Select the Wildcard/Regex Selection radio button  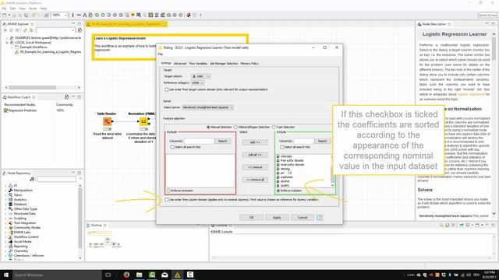click(x=235, y=127)
